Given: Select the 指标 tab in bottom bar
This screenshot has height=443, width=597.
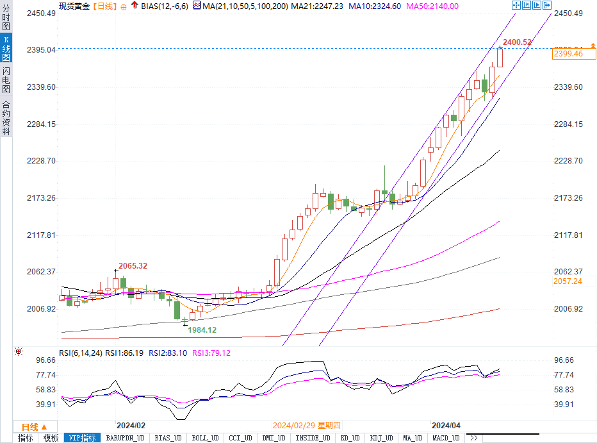Looking at the screenshot, I should tap(26, 438).
